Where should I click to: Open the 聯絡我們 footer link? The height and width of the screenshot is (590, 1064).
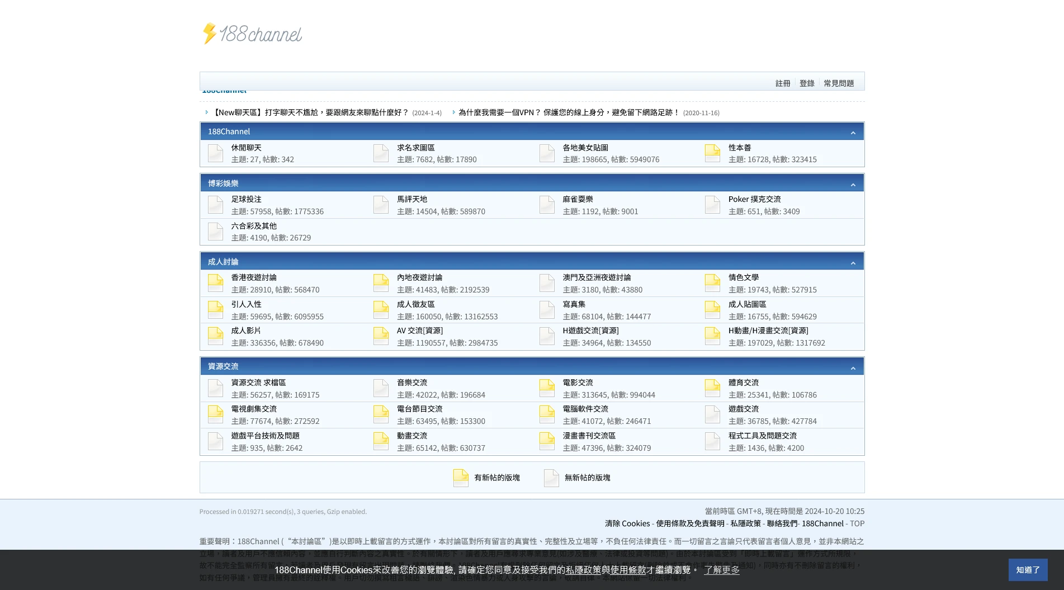pos(782,523)
